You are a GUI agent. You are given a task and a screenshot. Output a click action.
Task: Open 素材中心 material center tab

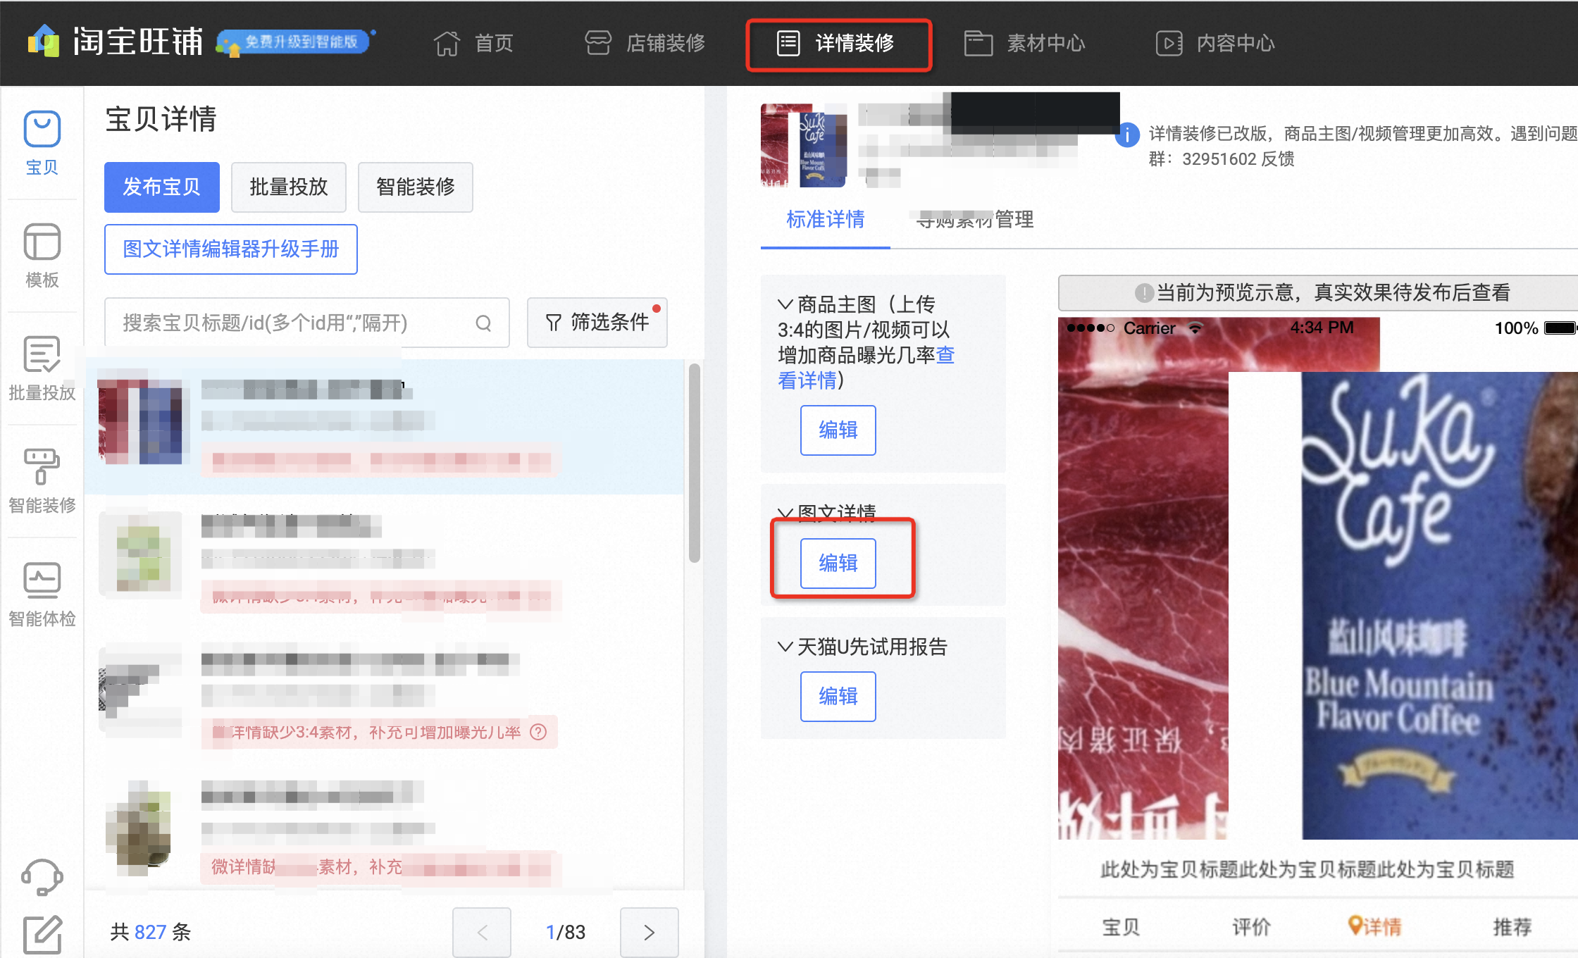pyautogui.click(x=1024, y=43)
